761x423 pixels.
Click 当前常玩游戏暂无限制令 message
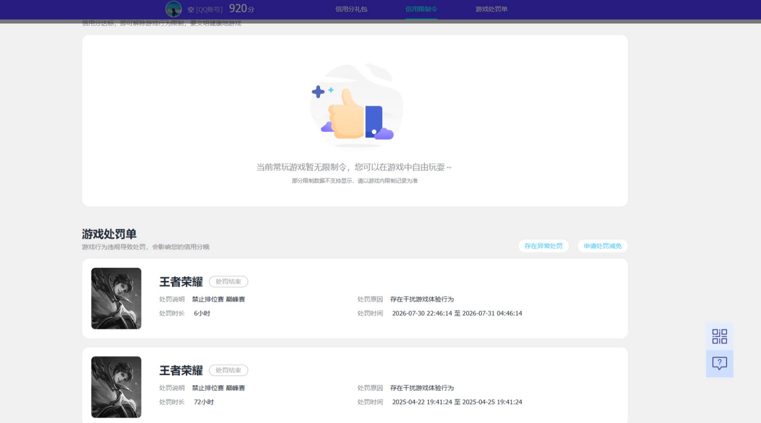coord(354,167)
